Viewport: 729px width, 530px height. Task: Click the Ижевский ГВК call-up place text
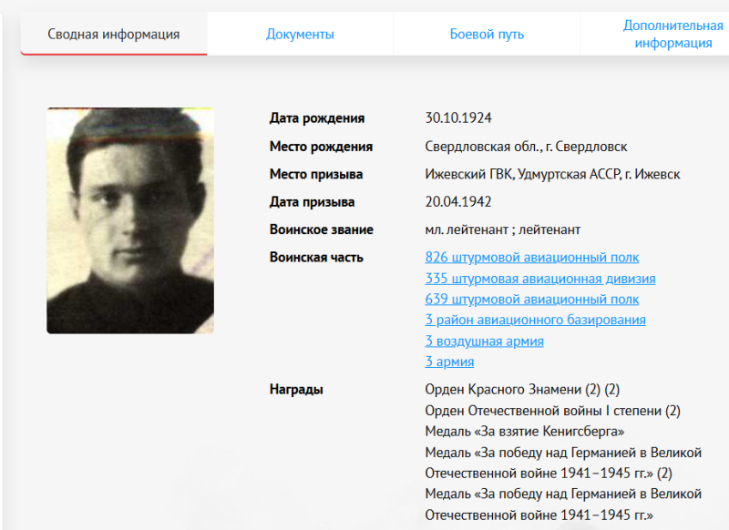click(468, 174)
